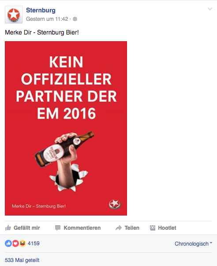The width and height of the screenshot is (217, 266).
Task: Open the red EM 2016 poster image
Action: coord(66,128)
